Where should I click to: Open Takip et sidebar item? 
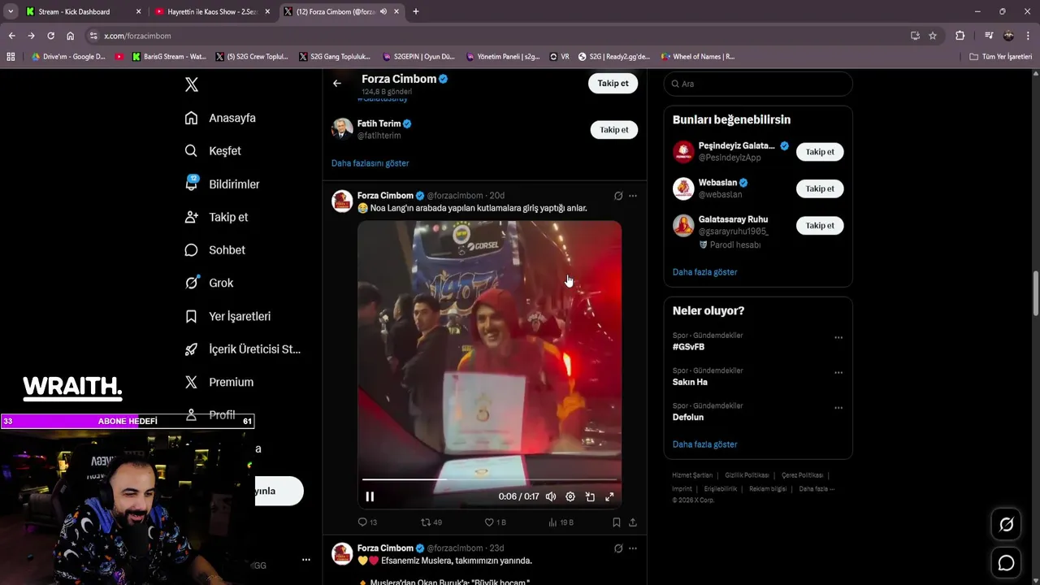[x=216, y=217]
